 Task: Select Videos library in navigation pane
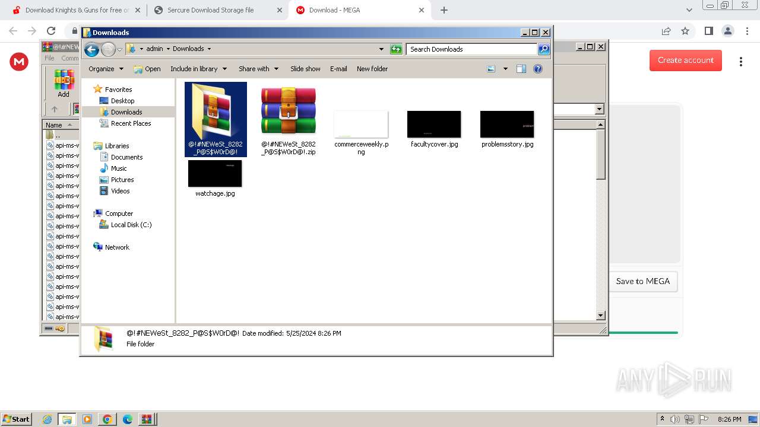pyautogui.click(x=120, y=191)
